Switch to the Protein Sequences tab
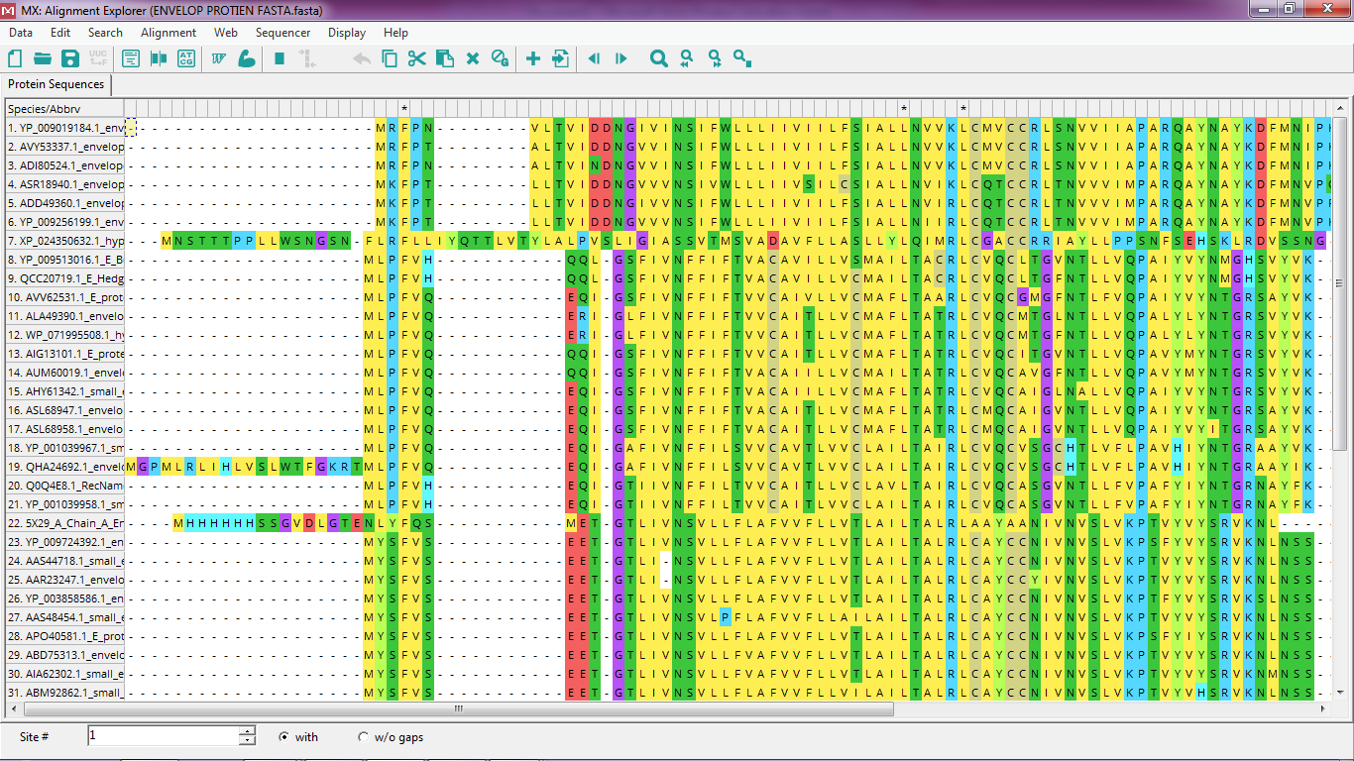Viewport: 1354px width, 761px height. tap(56, 85)
